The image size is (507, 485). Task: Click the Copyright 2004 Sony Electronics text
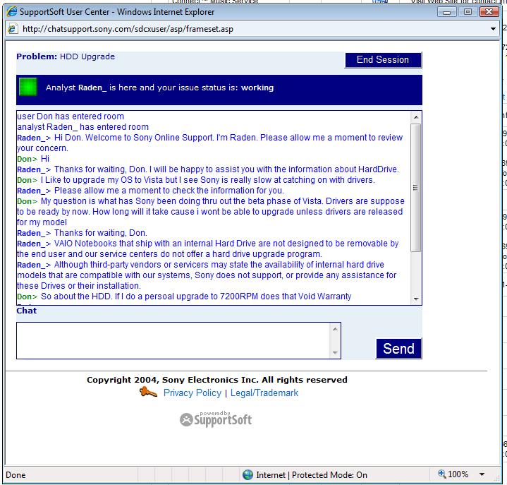click(x=217, y=379)
